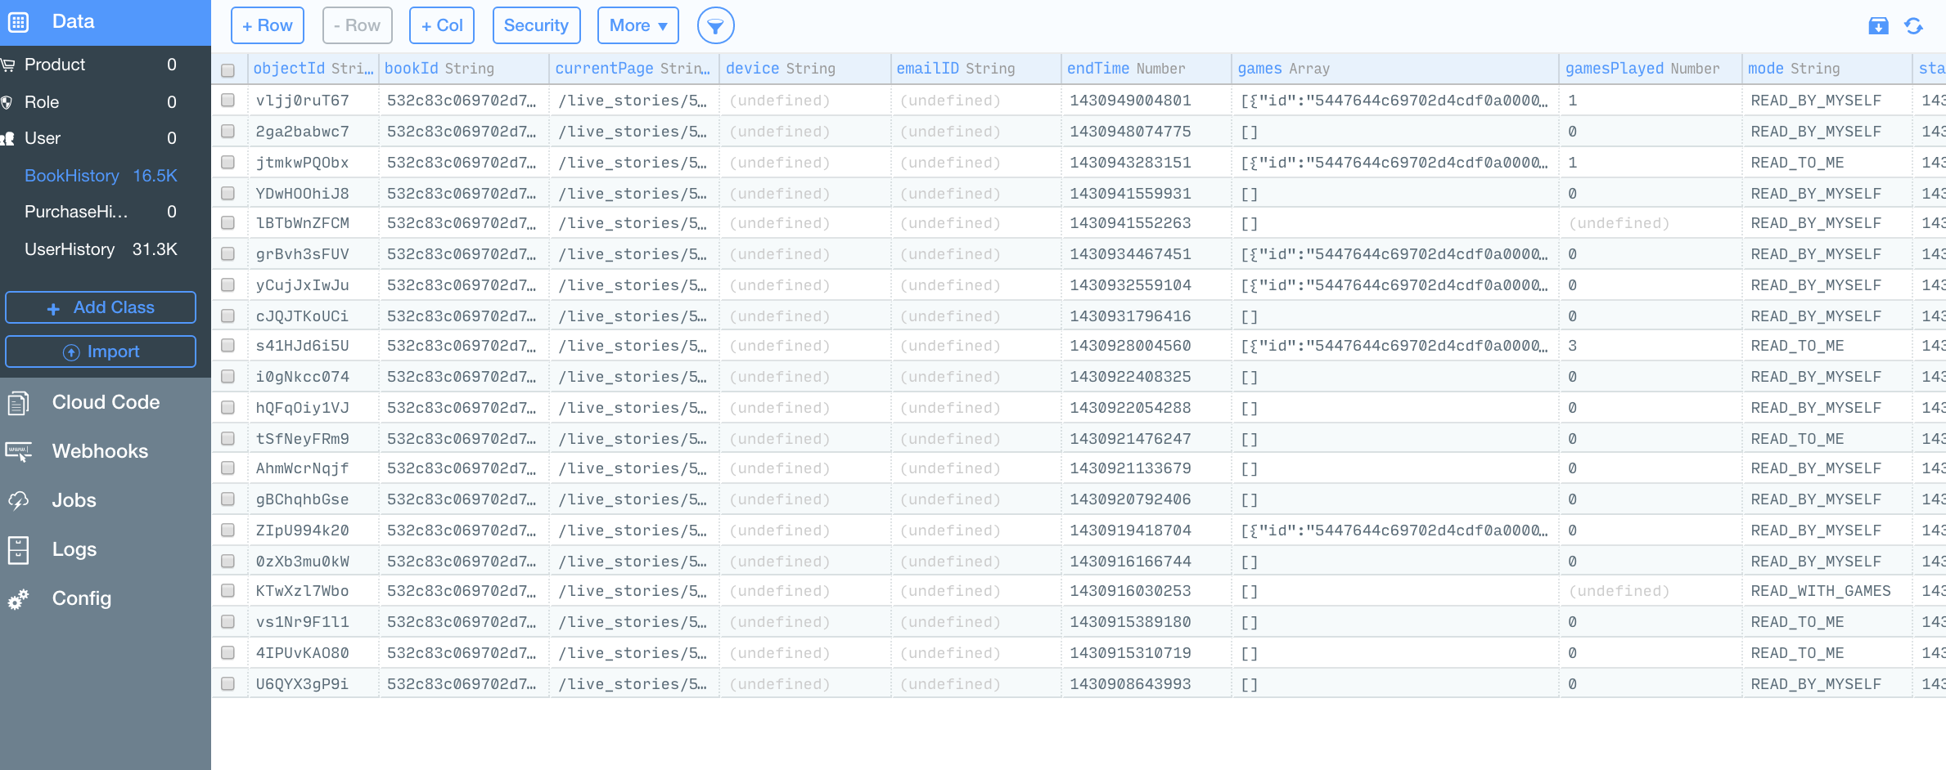This screenshot has width=1946, height=770.
Task: Open the Webhooks section
Action: [106, 451]
